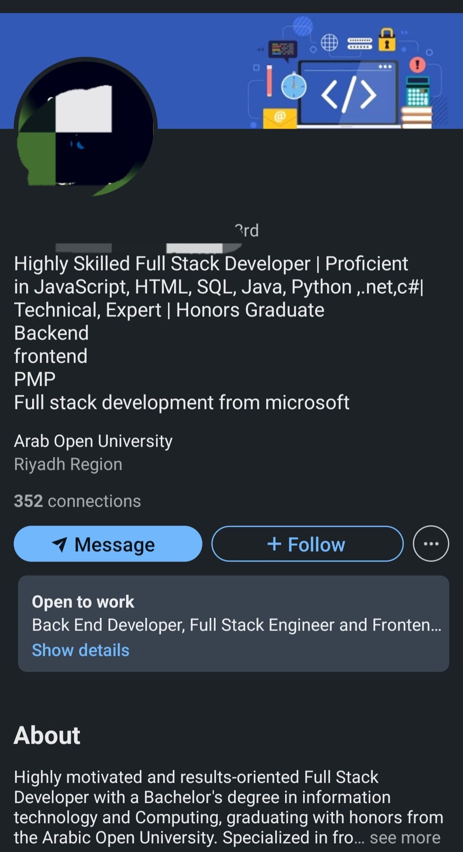The height and width of the screenshot is (852, 463).
Task: View the 352 connections list
Action: pos(77,501)
